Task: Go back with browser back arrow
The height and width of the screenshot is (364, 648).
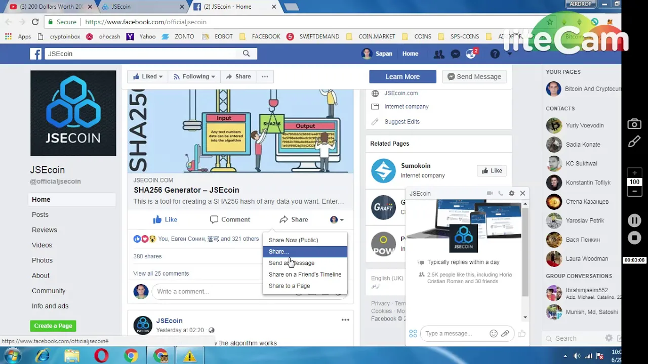Action: (x=8, y=22)
